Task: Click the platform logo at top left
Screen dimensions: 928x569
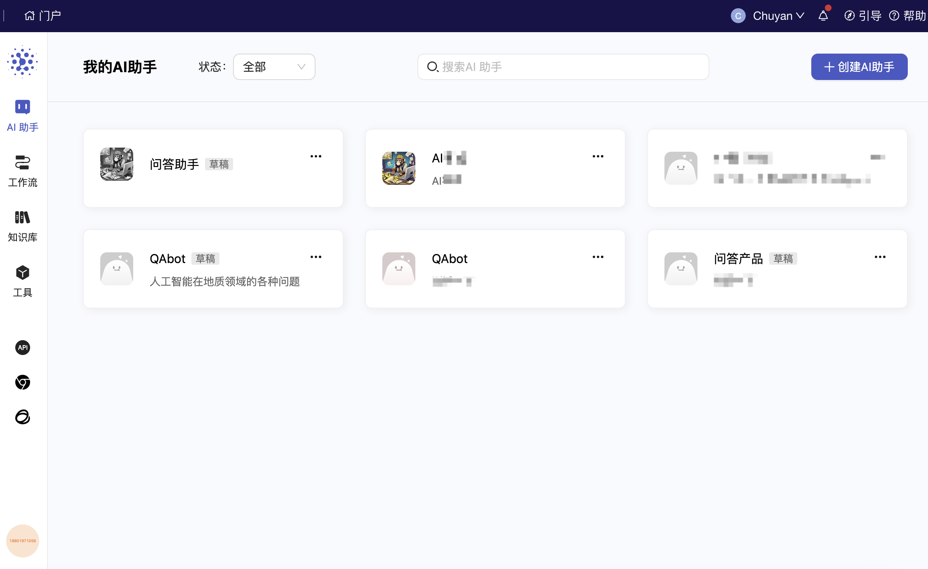Action: coord(23,62)
